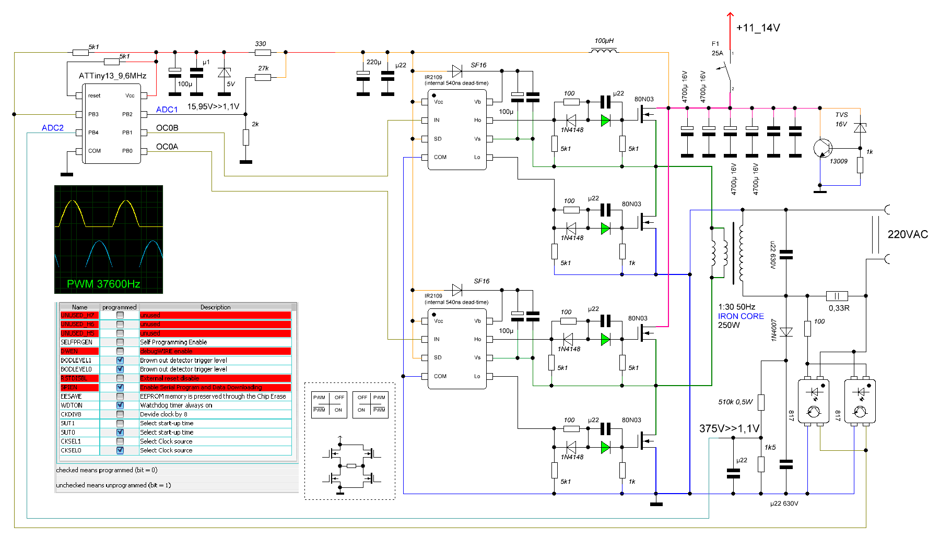Click the PWM 37600Hz oscilloscope image
The height and width of the screenshot is (539, 940).
coord(109,239)
